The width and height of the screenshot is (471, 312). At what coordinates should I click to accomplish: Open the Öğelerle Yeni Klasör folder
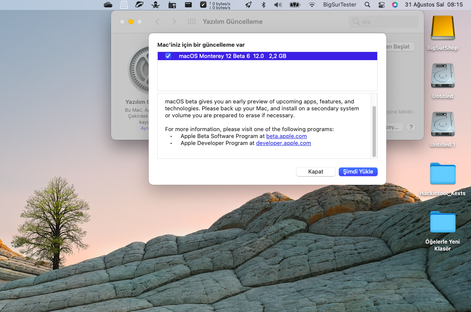coord(442,222)
